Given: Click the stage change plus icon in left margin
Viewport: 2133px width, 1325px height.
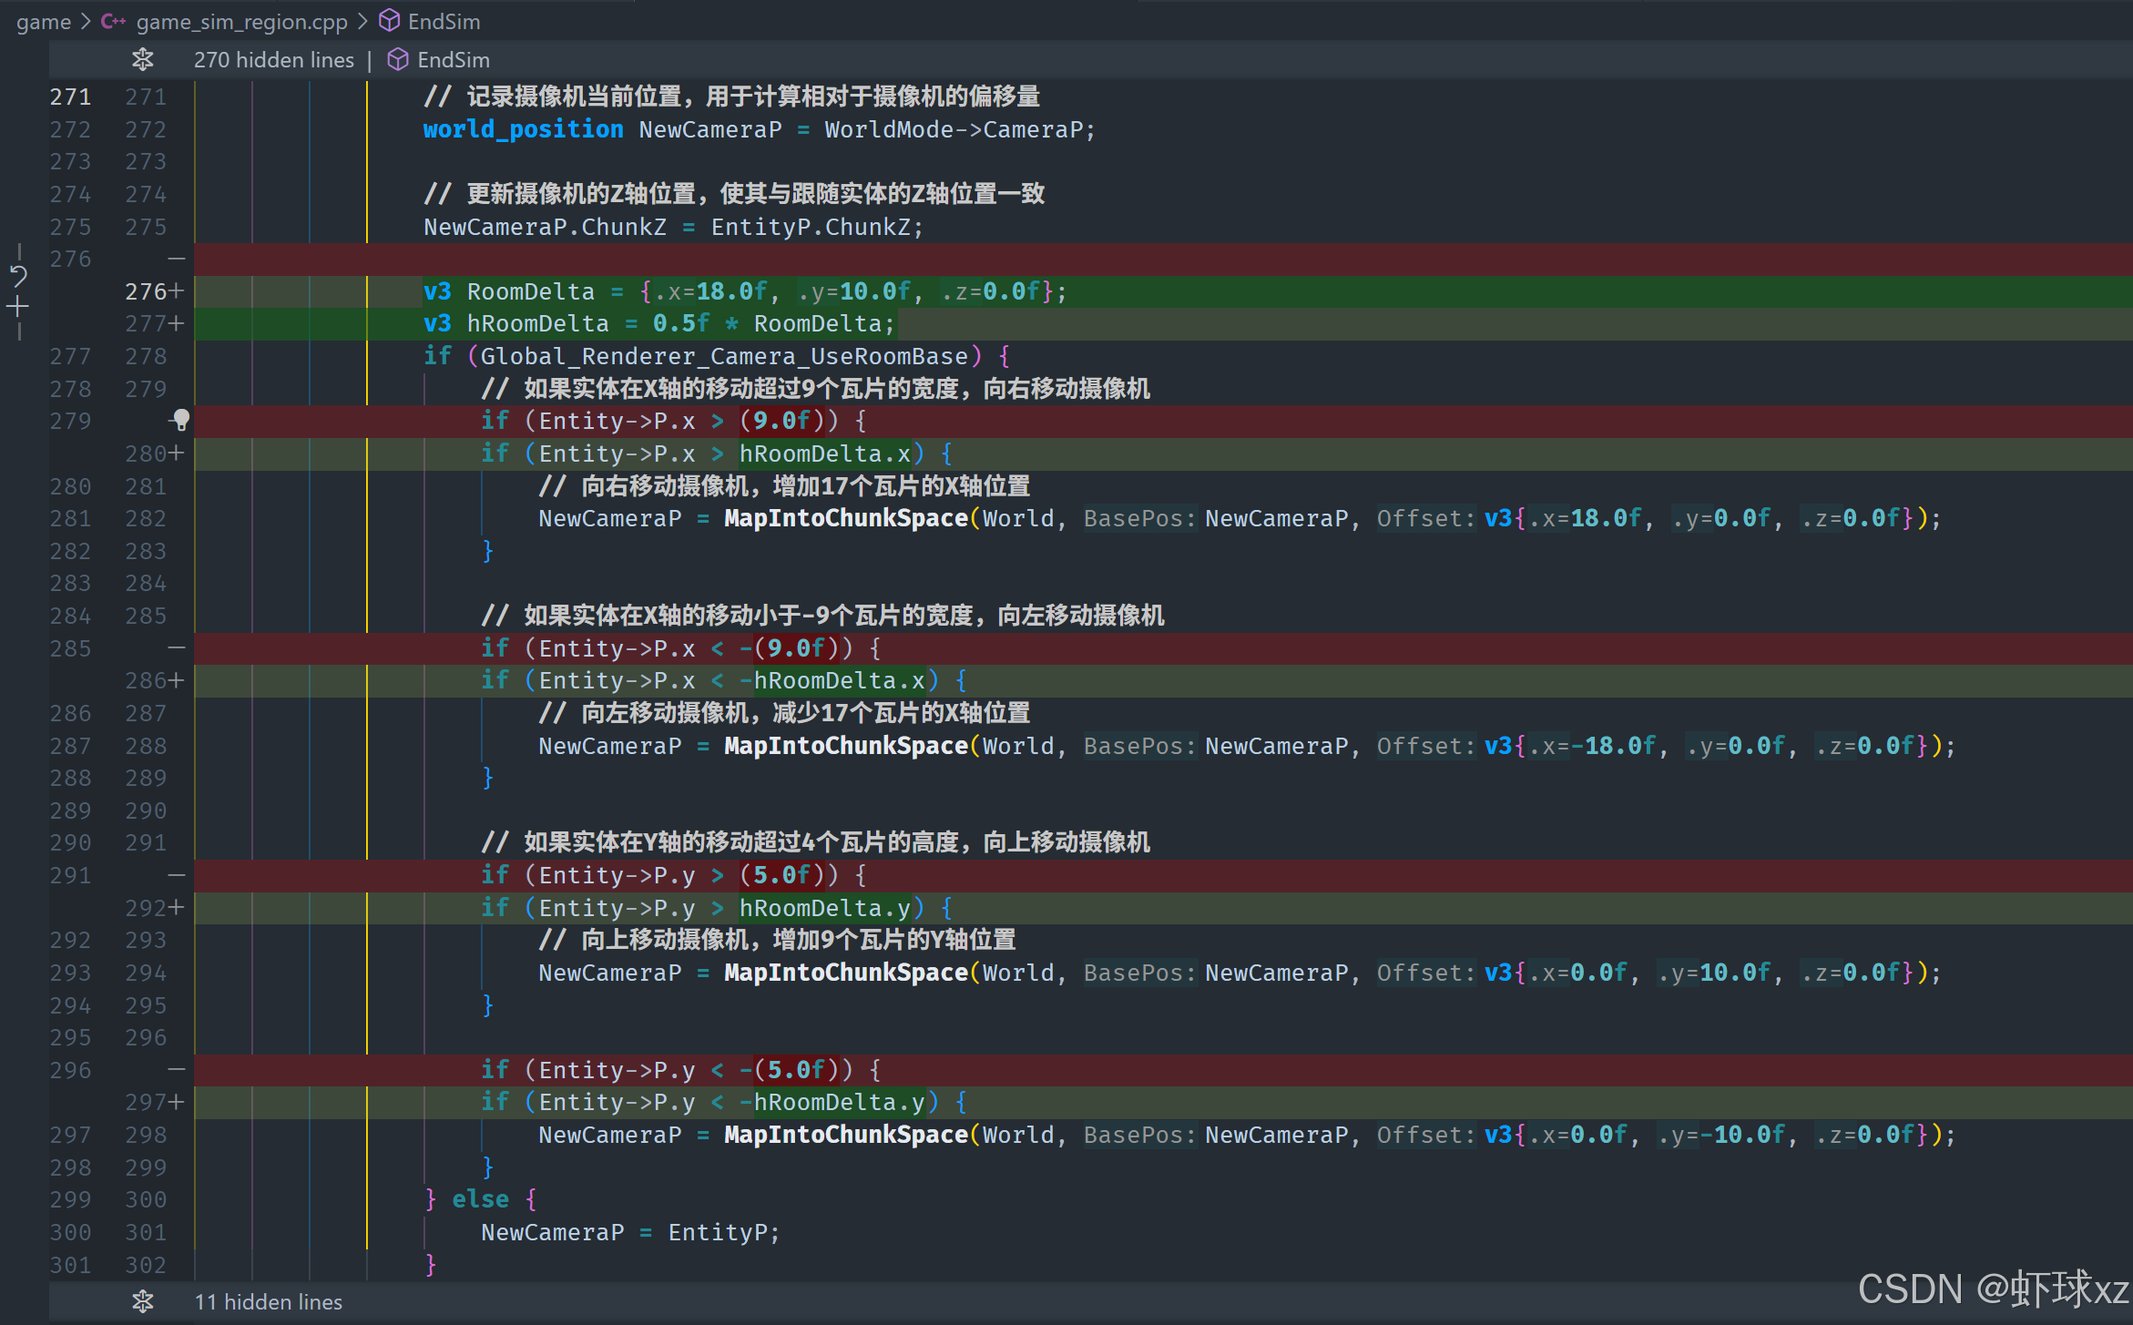Looking at the screenshot, I should click(18, 307).
